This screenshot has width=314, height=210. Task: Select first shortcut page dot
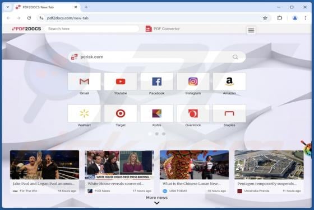[x=150, y=134]
